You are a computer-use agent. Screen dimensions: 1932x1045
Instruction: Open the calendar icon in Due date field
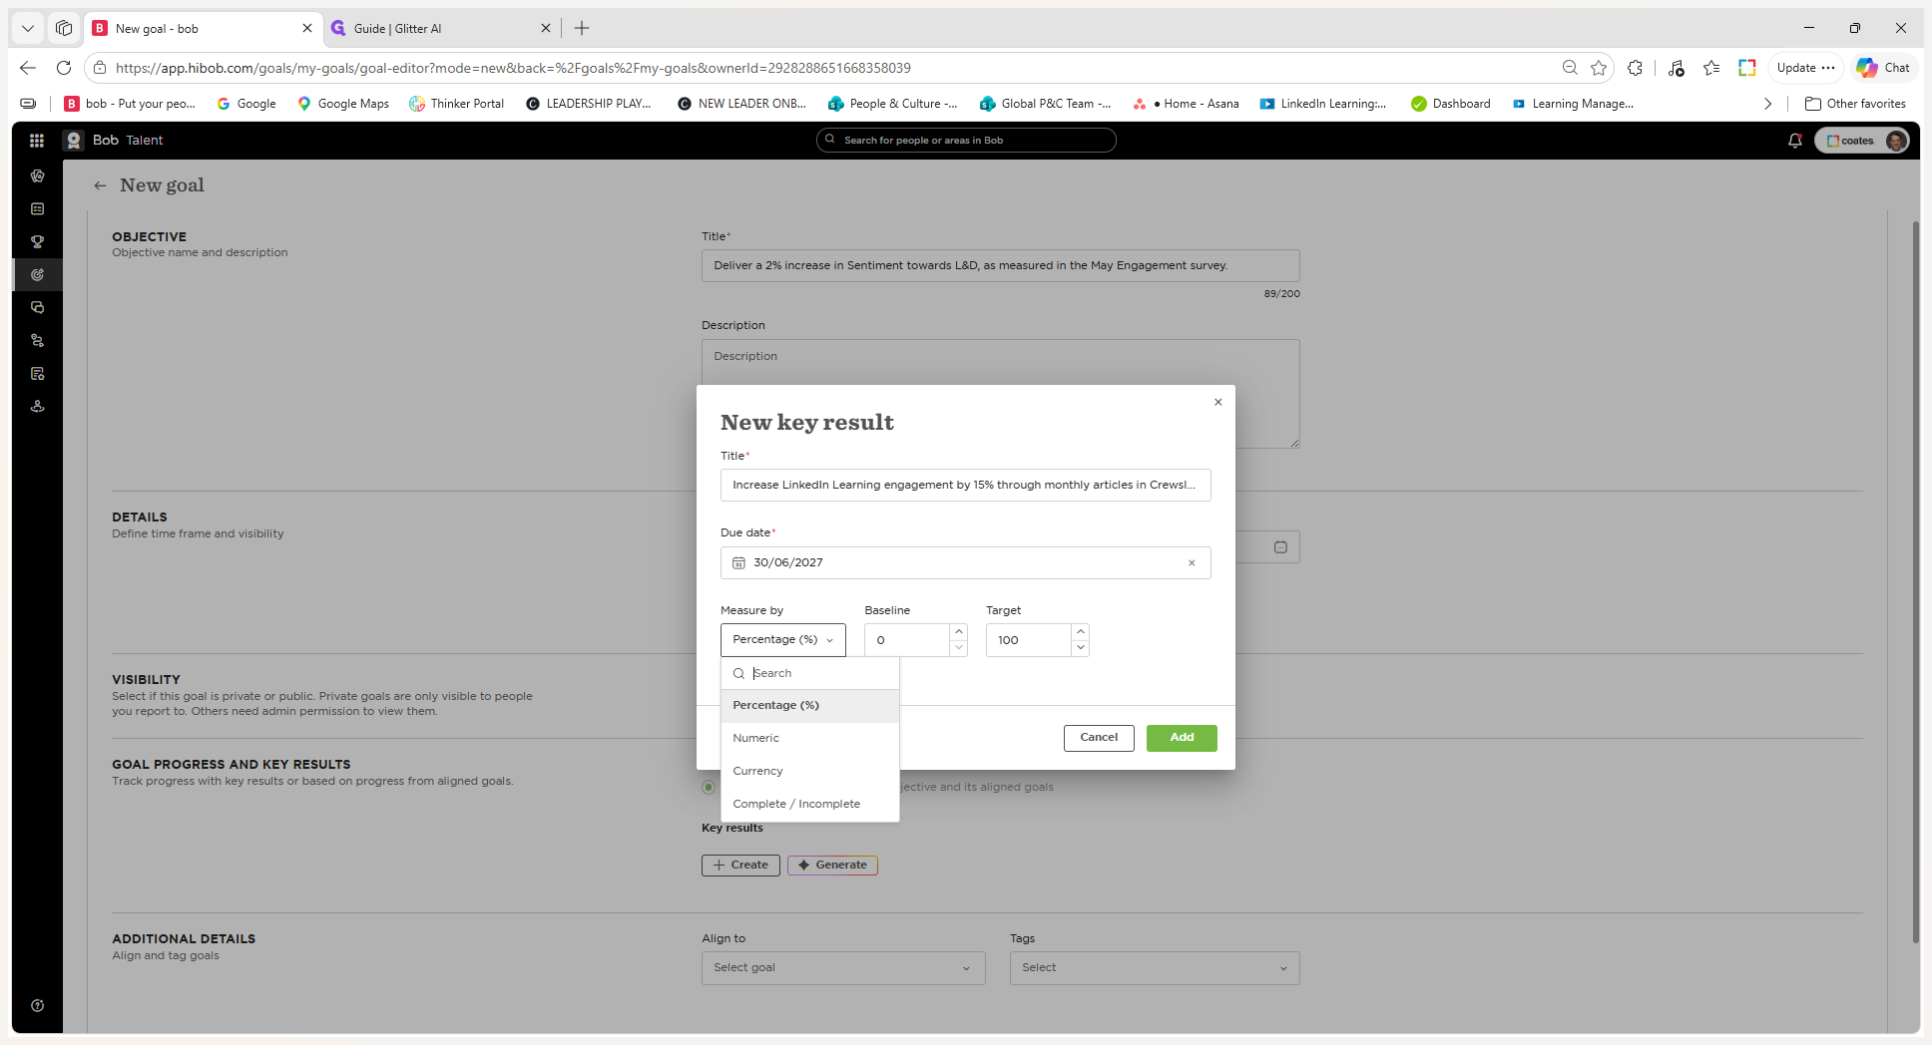point(739,563)
